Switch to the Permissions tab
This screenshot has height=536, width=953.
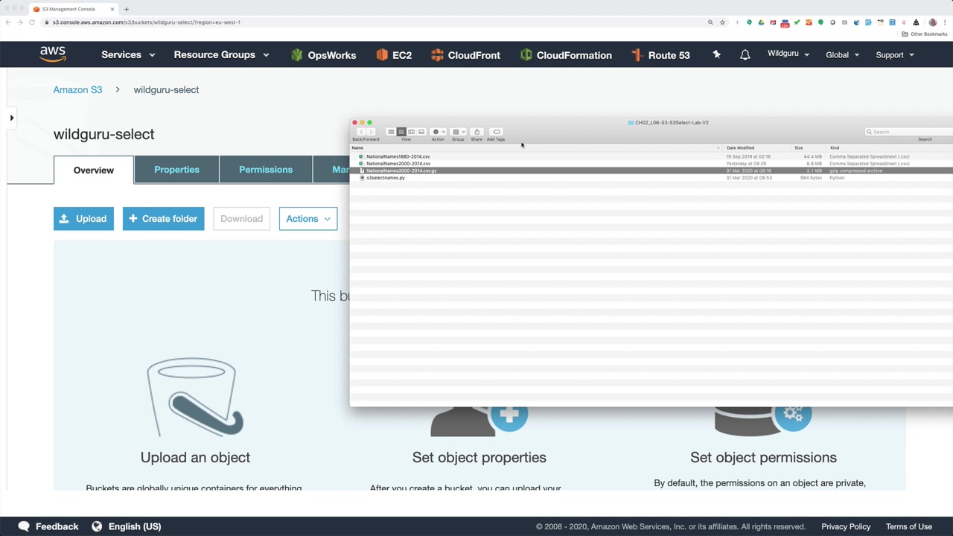click(266, 170)
